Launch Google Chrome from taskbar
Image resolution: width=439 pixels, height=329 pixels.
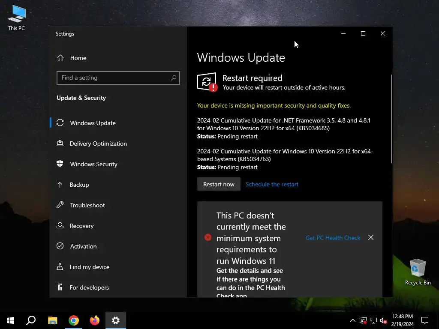click(74, 320)
